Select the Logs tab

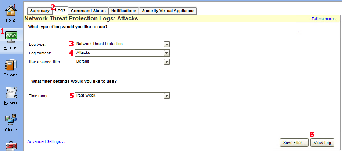[60, 10]
